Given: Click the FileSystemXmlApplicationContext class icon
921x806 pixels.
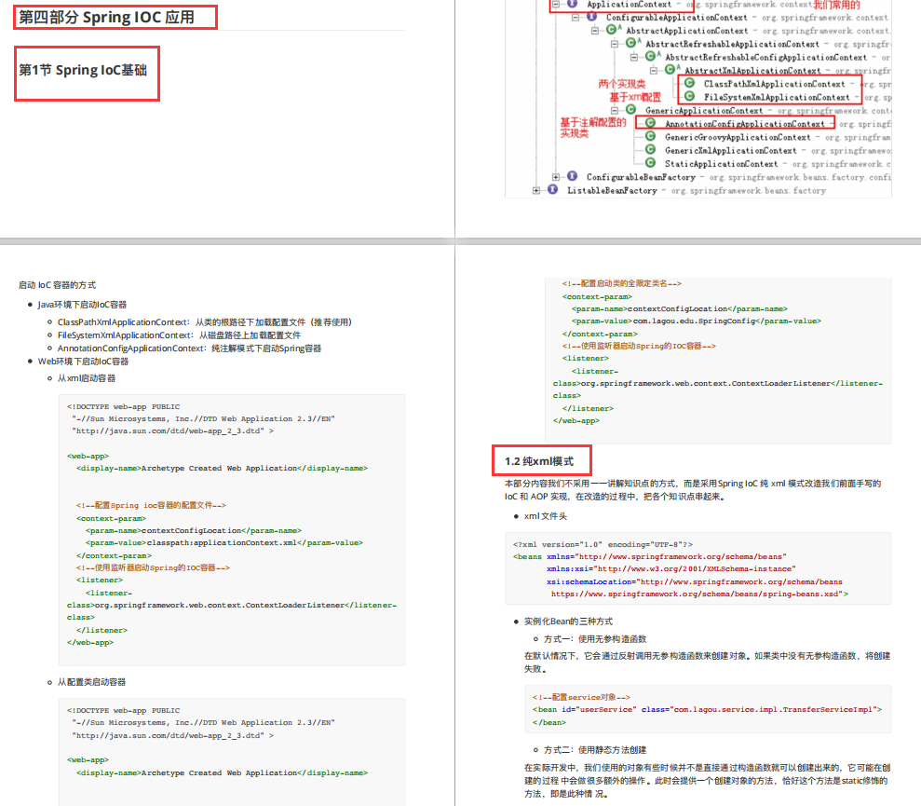Looking at the screenshot, I should [x=690, y=96].
